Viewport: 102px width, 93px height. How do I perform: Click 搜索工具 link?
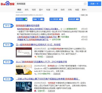(x=84, y=15)
